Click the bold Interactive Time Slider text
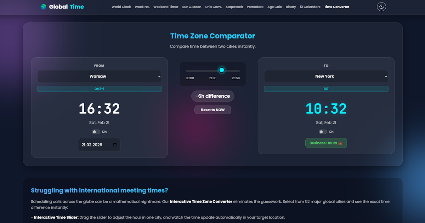Screen dimensions: 425x223 coord(56,217)
